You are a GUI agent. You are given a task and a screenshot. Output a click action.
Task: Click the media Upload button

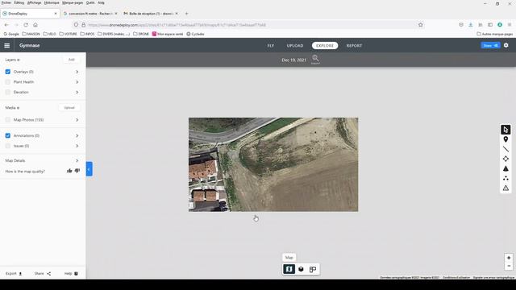point(69,107)
